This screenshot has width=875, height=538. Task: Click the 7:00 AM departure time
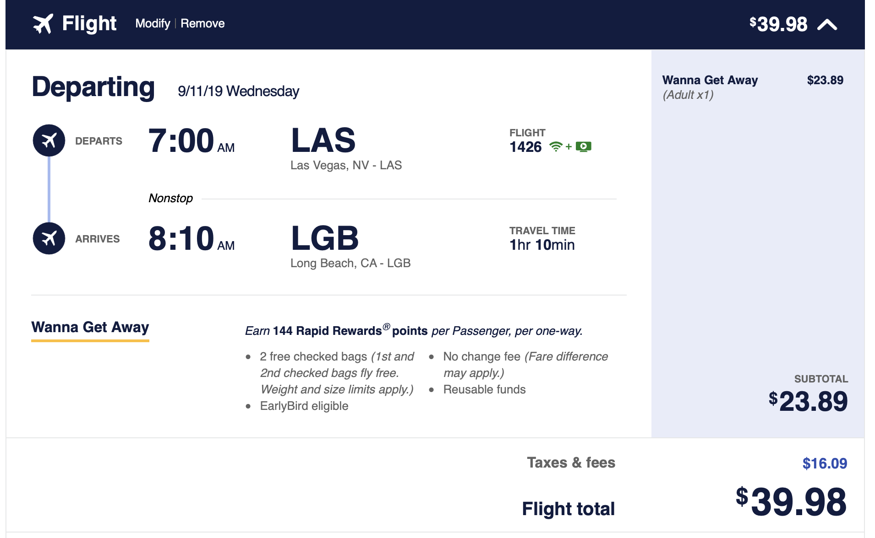[191, 140]
